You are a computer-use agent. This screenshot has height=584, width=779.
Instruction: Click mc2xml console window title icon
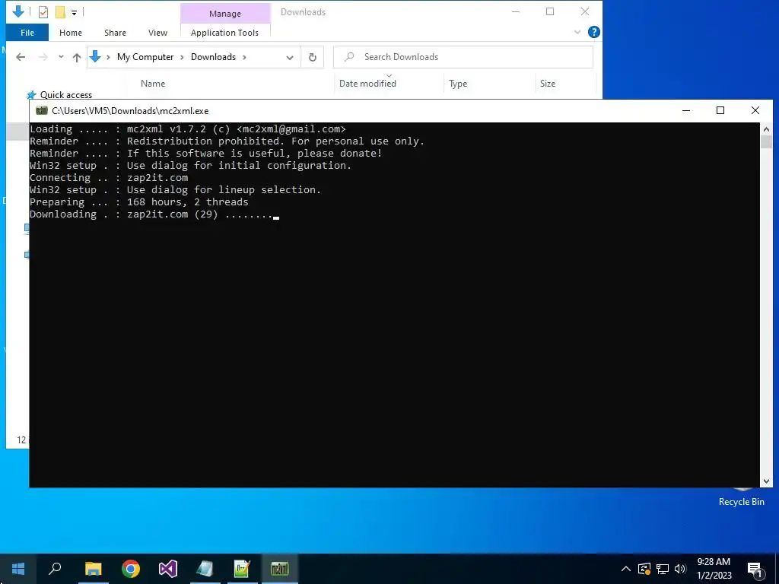(42, 110)
